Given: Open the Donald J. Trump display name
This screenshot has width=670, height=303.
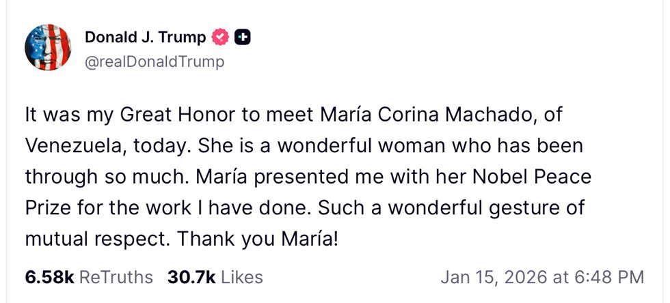Looking at the screenshot, I should click(145, 38).
